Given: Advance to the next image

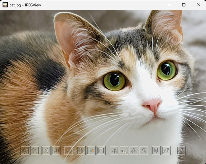Looking at the screenshot, I should [46, 151].
